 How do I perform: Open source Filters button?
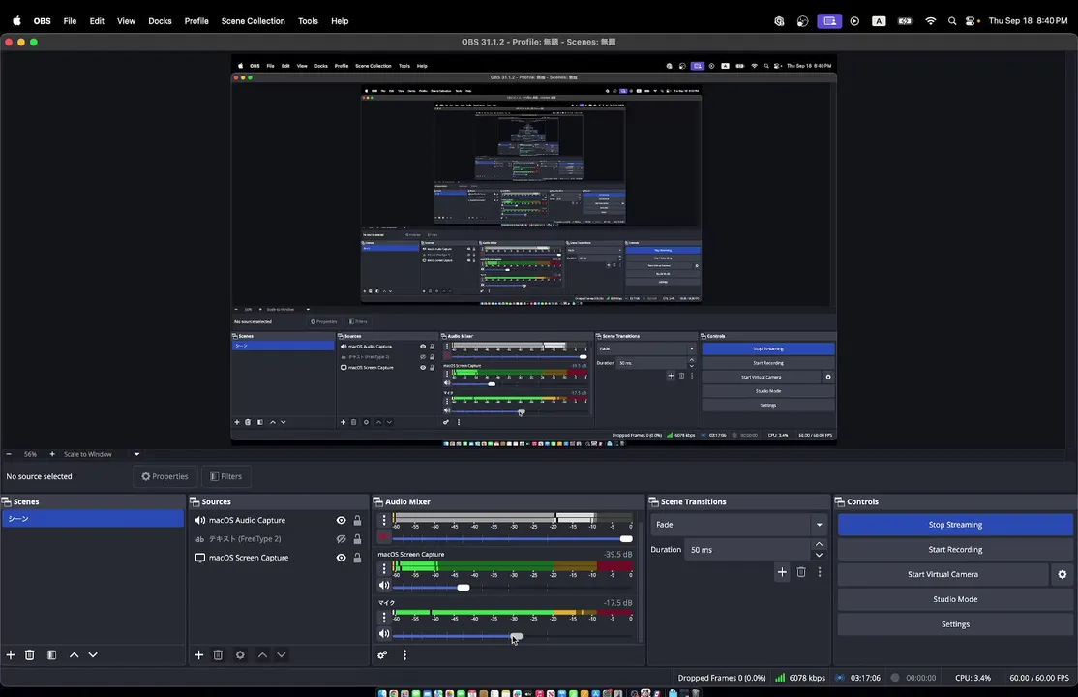pyautogui.click(x=226, y=476)
